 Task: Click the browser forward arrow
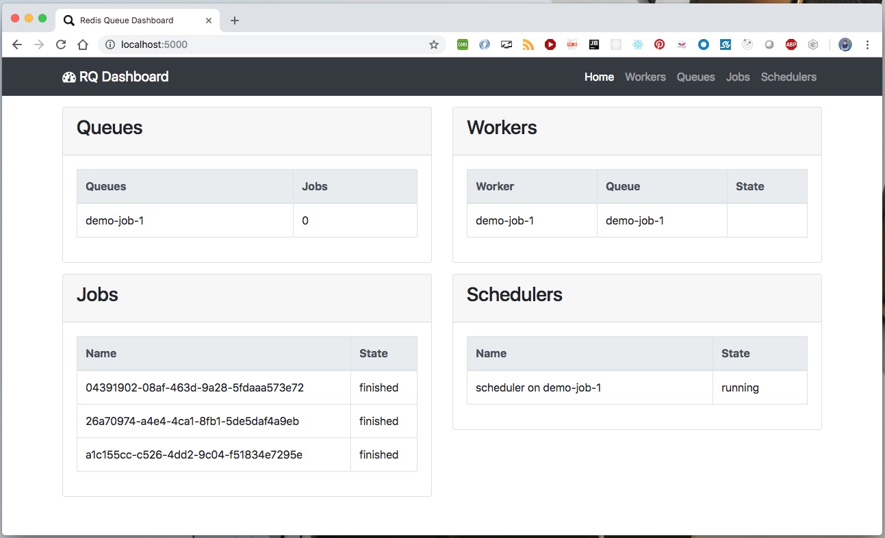pos(39,44)
